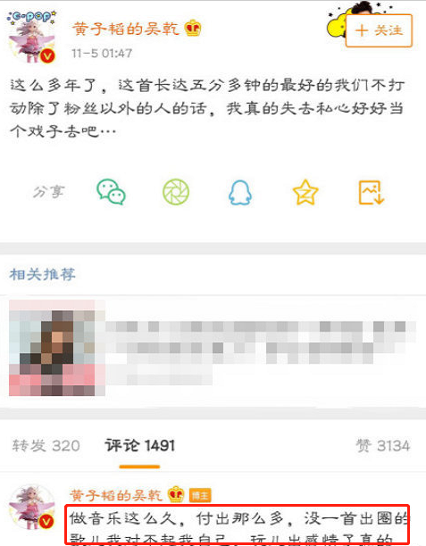Share to Qzone star icon
This screenshot has height=546, width=426.
pos(305,192)
